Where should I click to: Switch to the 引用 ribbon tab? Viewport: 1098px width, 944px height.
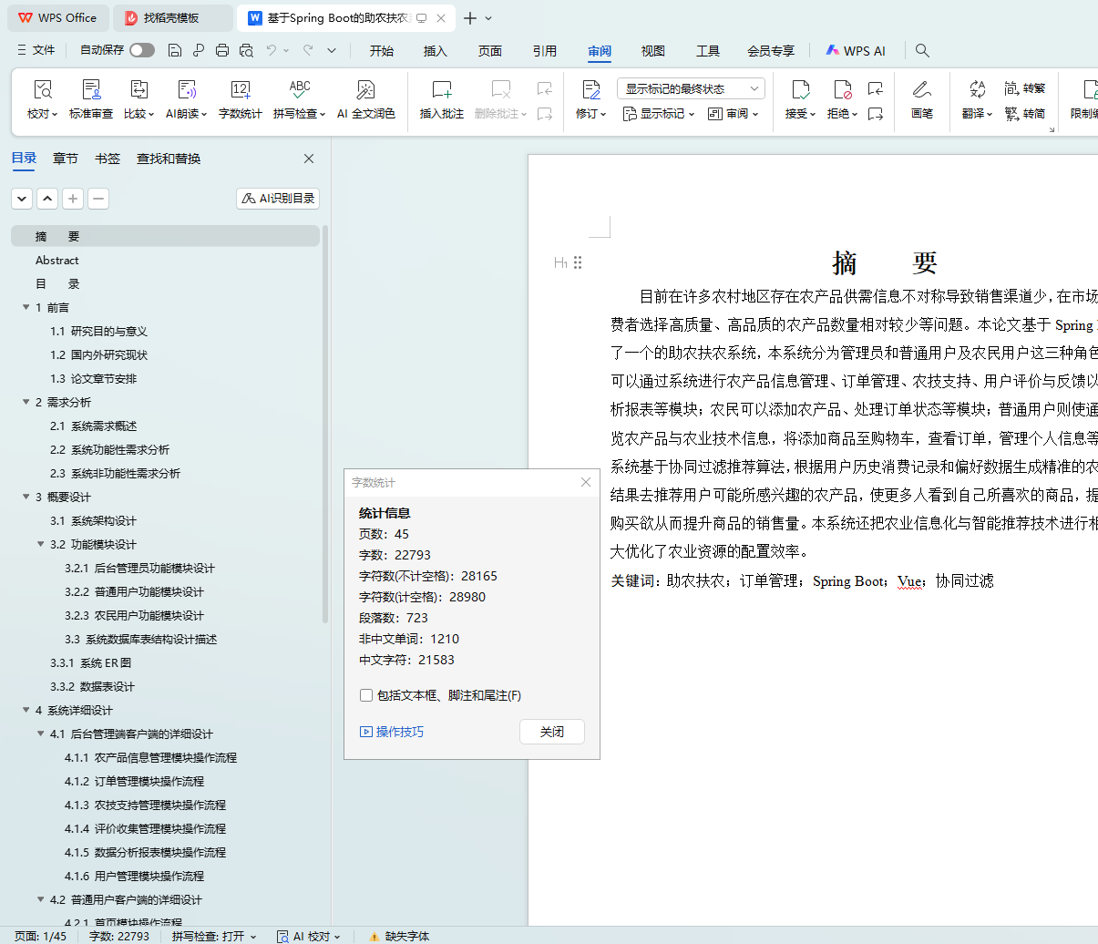(545, 51)
